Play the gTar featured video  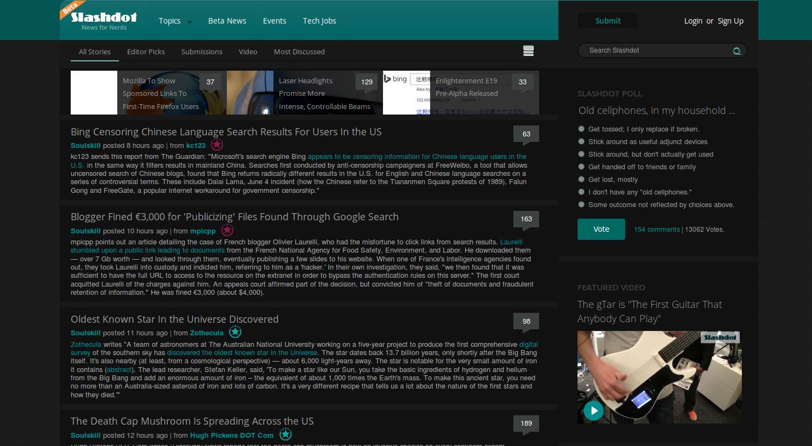click(593, 410)
